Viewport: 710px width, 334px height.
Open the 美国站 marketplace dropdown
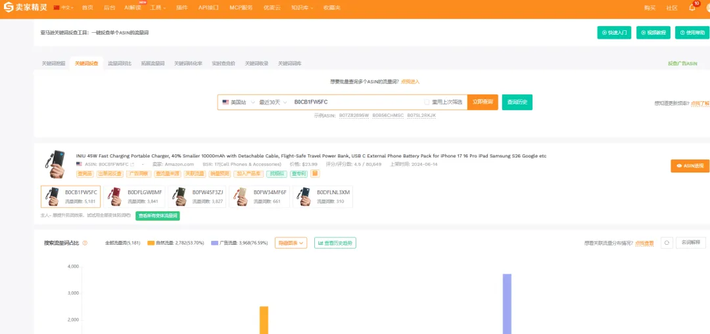238,102
